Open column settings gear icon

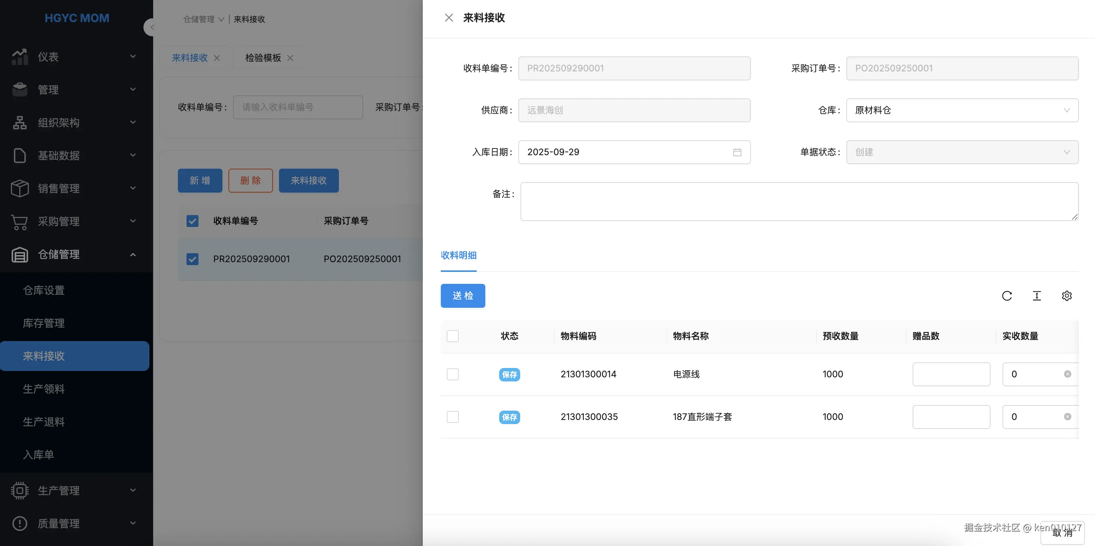(1067, 295)
